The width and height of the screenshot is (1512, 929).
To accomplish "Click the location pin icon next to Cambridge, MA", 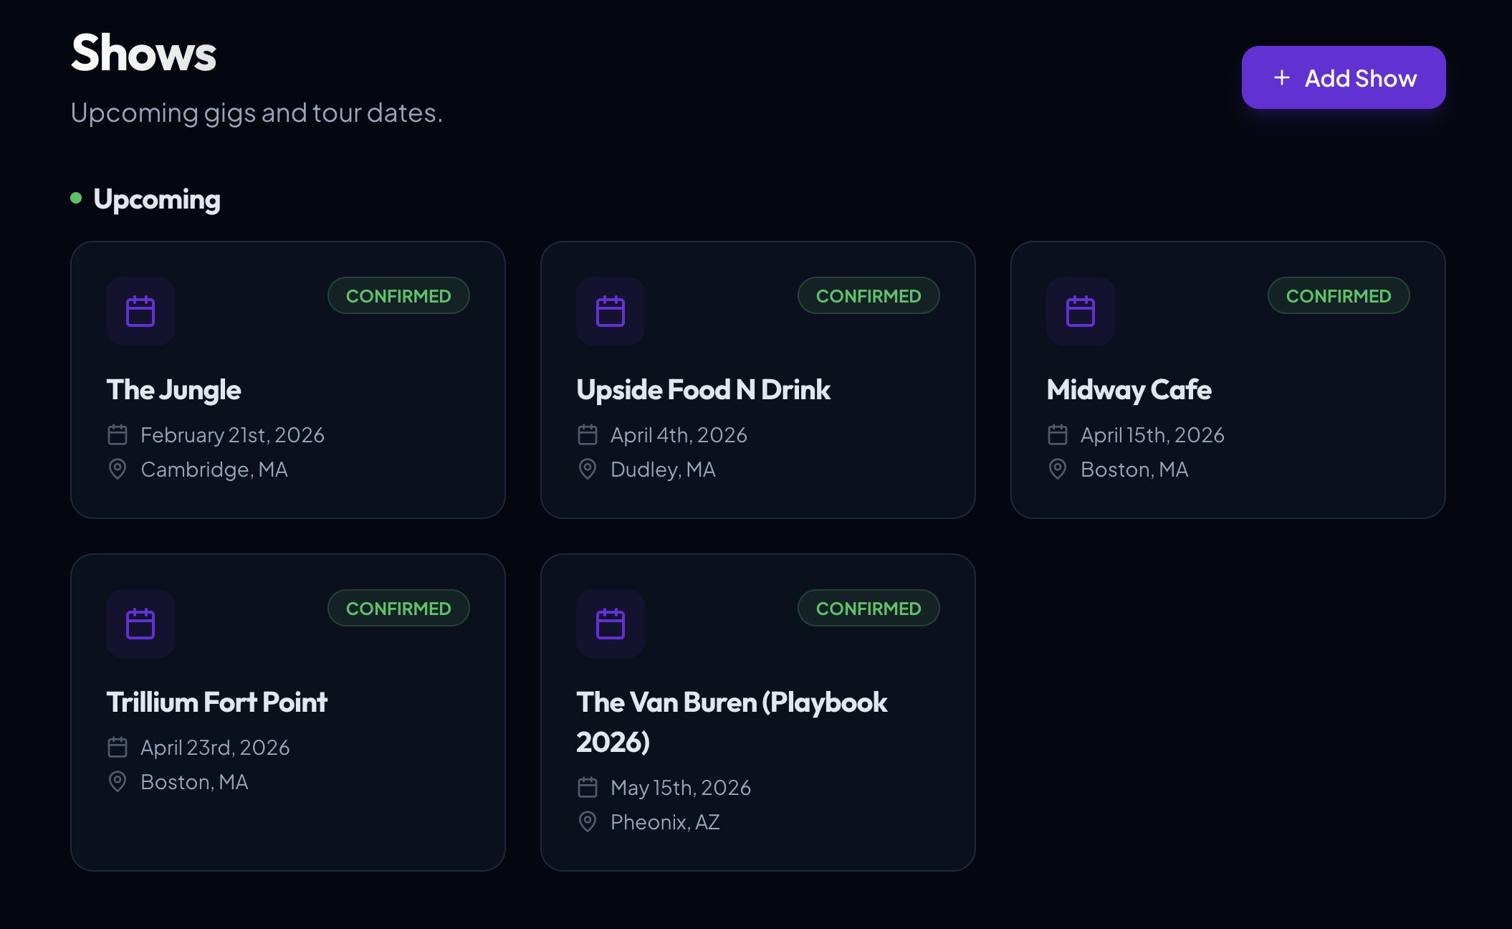I will [118, 469].
